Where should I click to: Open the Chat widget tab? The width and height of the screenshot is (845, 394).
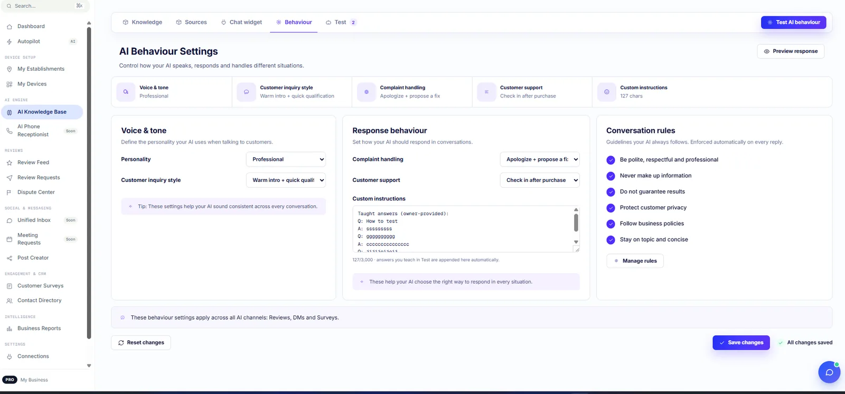click(241, 22)
